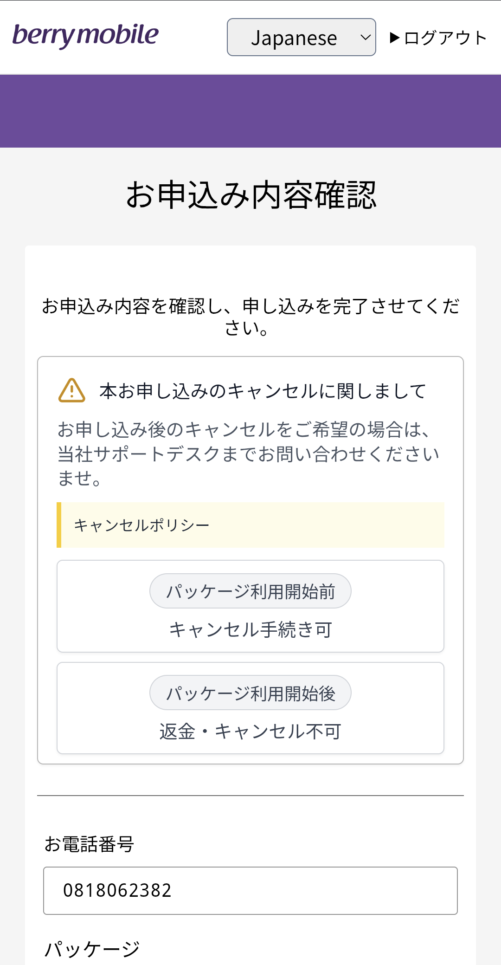
Task: Click the support desk cancellation paragraph
Action: tap(249, 453)
